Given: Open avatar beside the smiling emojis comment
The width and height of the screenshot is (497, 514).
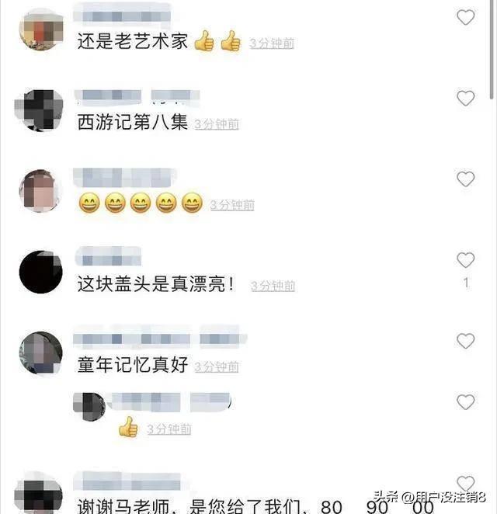Looking at the screenshot, I should tap(41, 191).
